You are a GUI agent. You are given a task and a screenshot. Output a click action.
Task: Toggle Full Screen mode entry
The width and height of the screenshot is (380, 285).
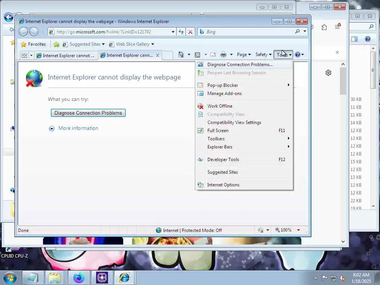click(244, 131)
